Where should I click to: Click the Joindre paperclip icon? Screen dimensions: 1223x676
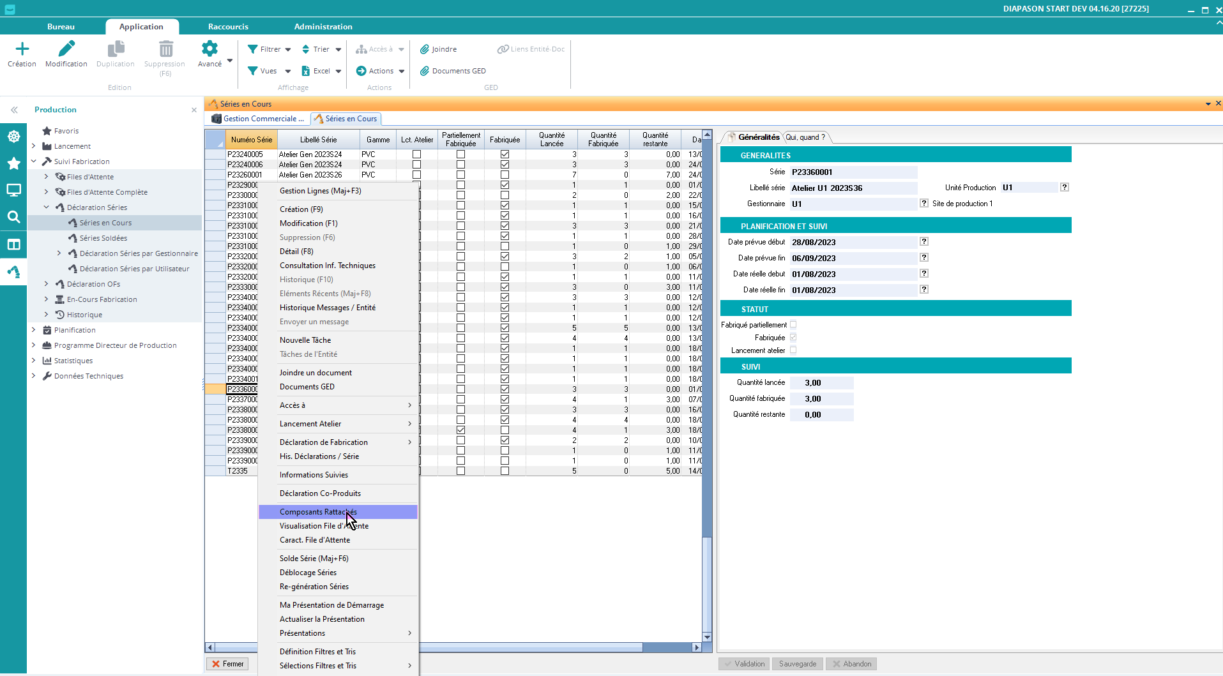(424, 49)
